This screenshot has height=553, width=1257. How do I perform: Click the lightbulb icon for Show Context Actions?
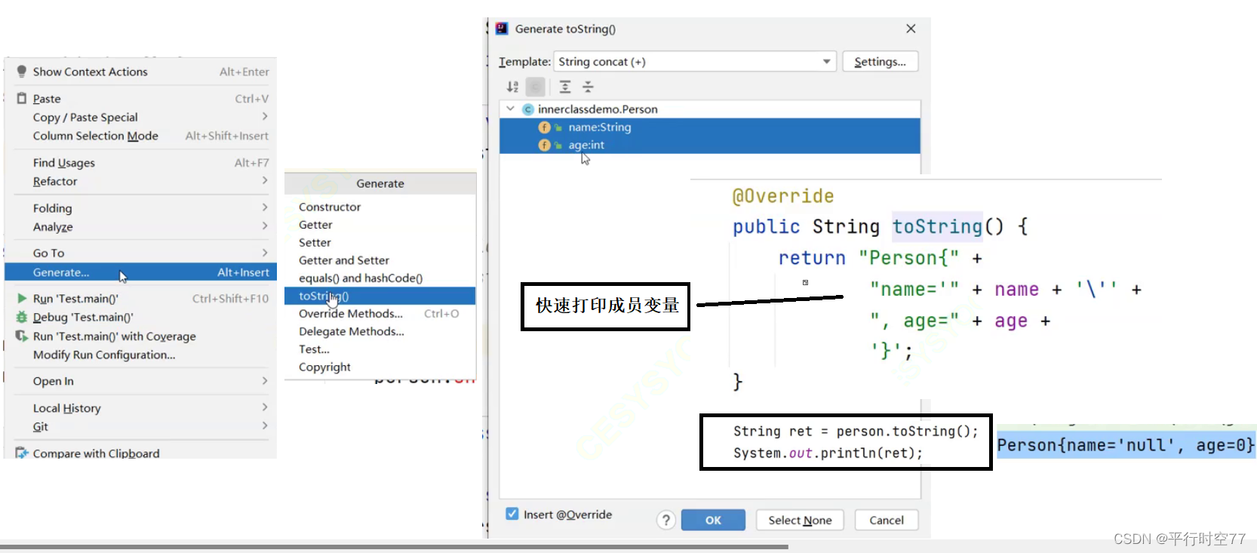pyautogui.click(x=22, y=71)
